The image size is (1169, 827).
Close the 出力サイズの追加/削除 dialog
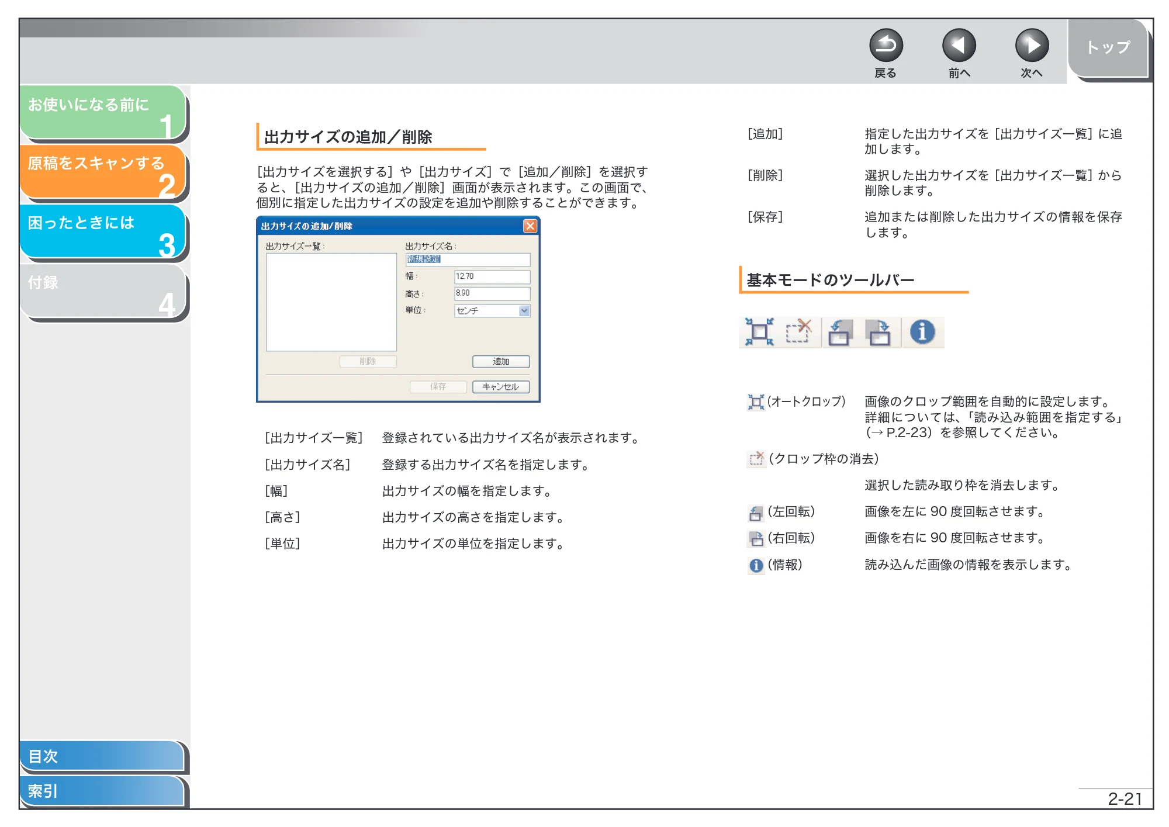tap(530, 226)
